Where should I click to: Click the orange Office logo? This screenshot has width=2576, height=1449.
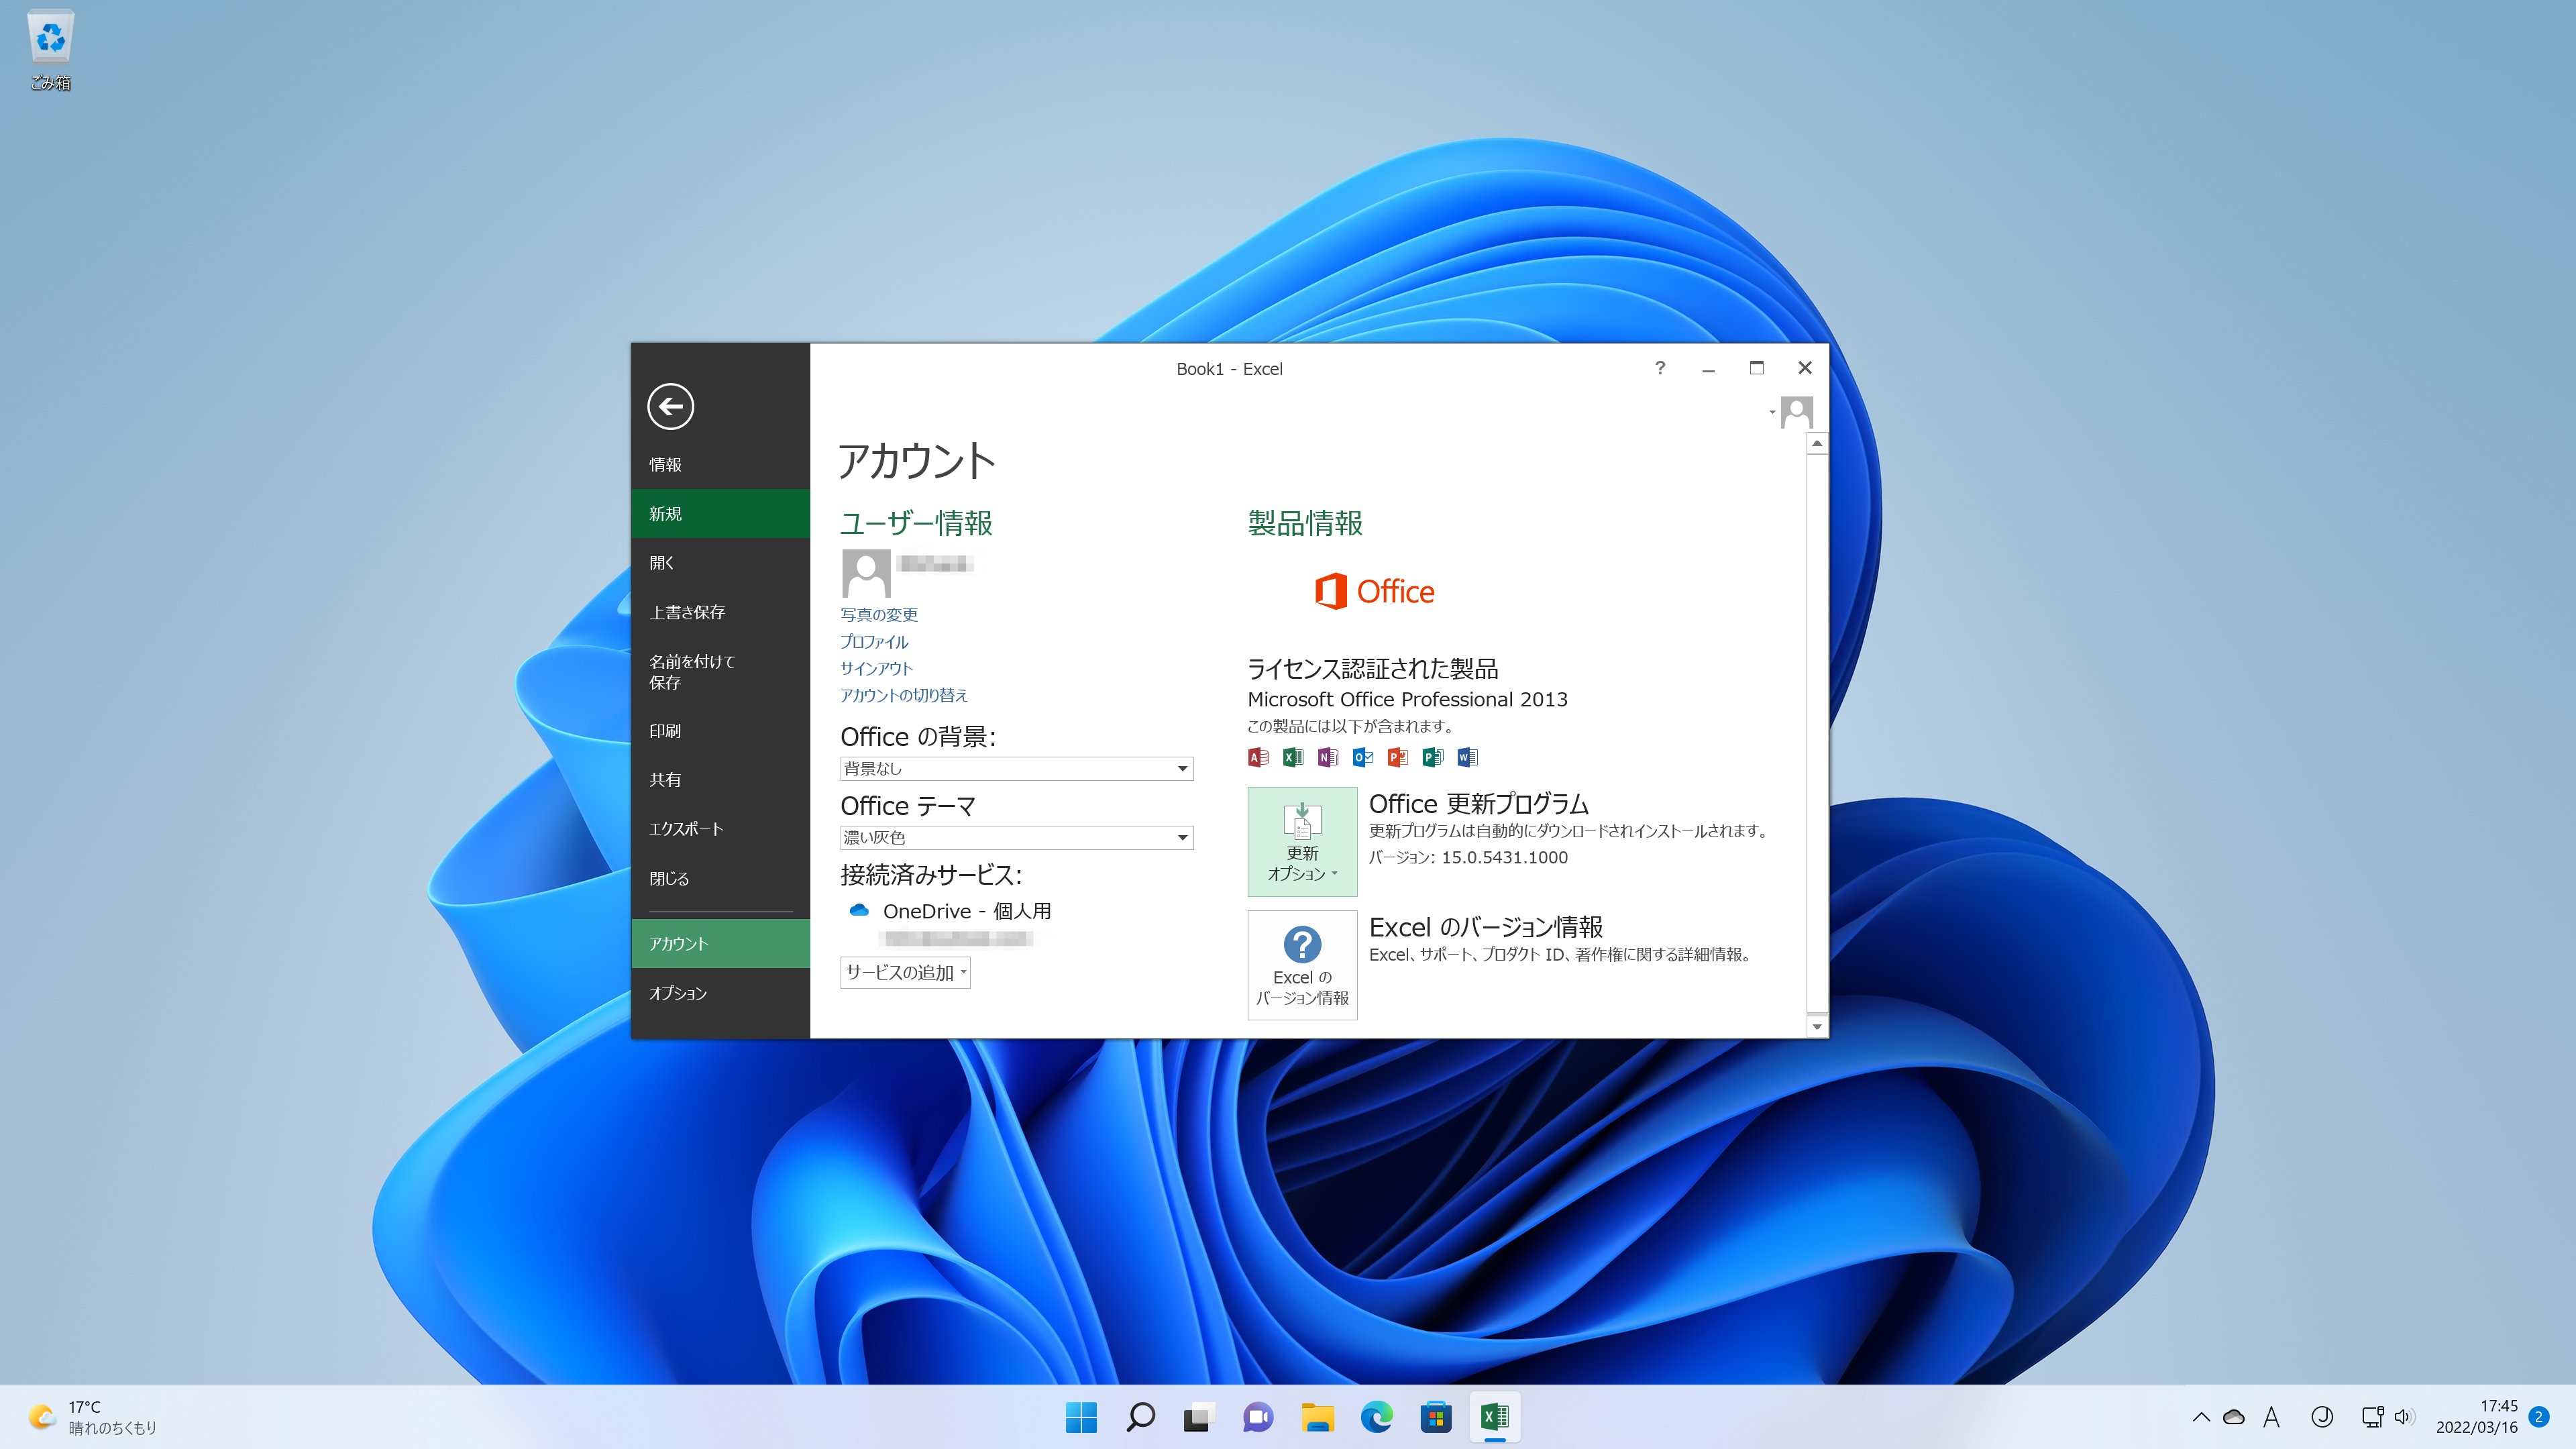pyautogui.click(x=1374, y=591)
